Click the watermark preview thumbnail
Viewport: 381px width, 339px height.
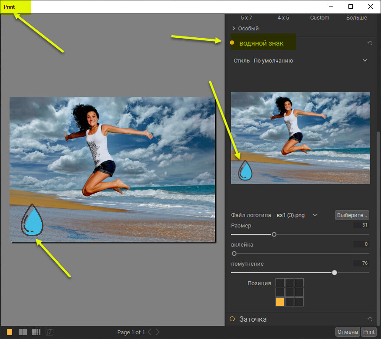(300, 138)
